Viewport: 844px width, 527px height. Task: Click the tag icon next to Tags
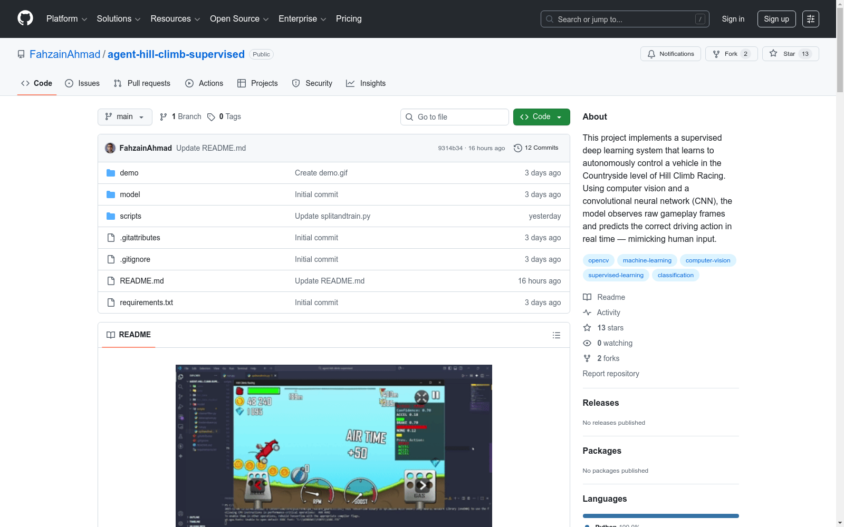(x=211, y=117)
